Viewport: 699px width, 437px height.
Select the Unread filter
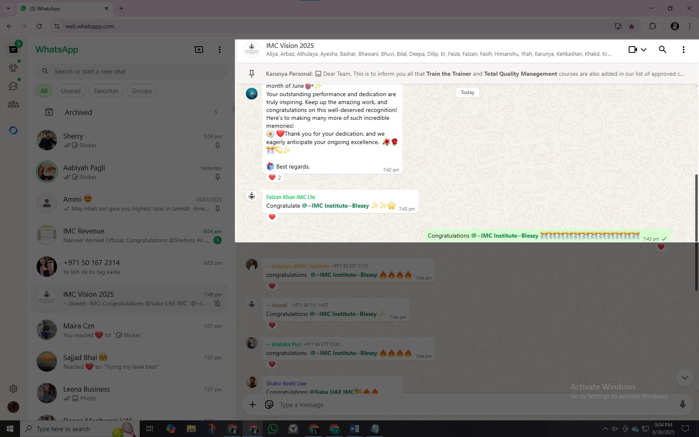pyautogui.click(x=71, y=91)
